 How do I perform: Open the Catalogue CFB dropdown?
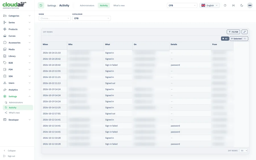point(91,18)
